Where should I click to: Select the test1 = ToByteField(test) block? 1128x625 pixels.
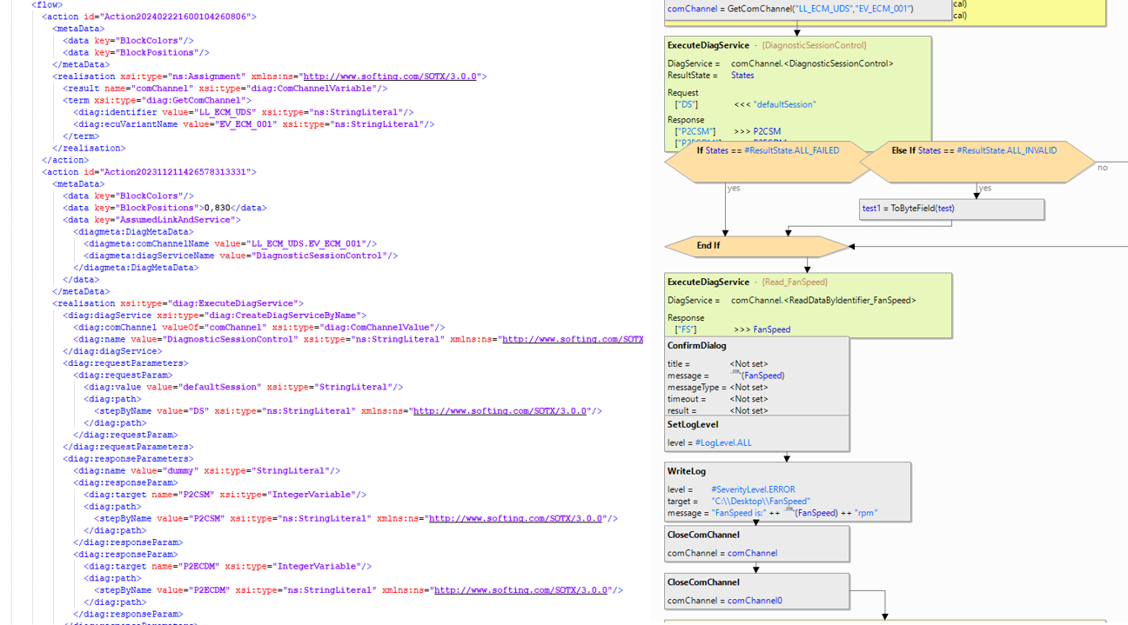(951, 209)
